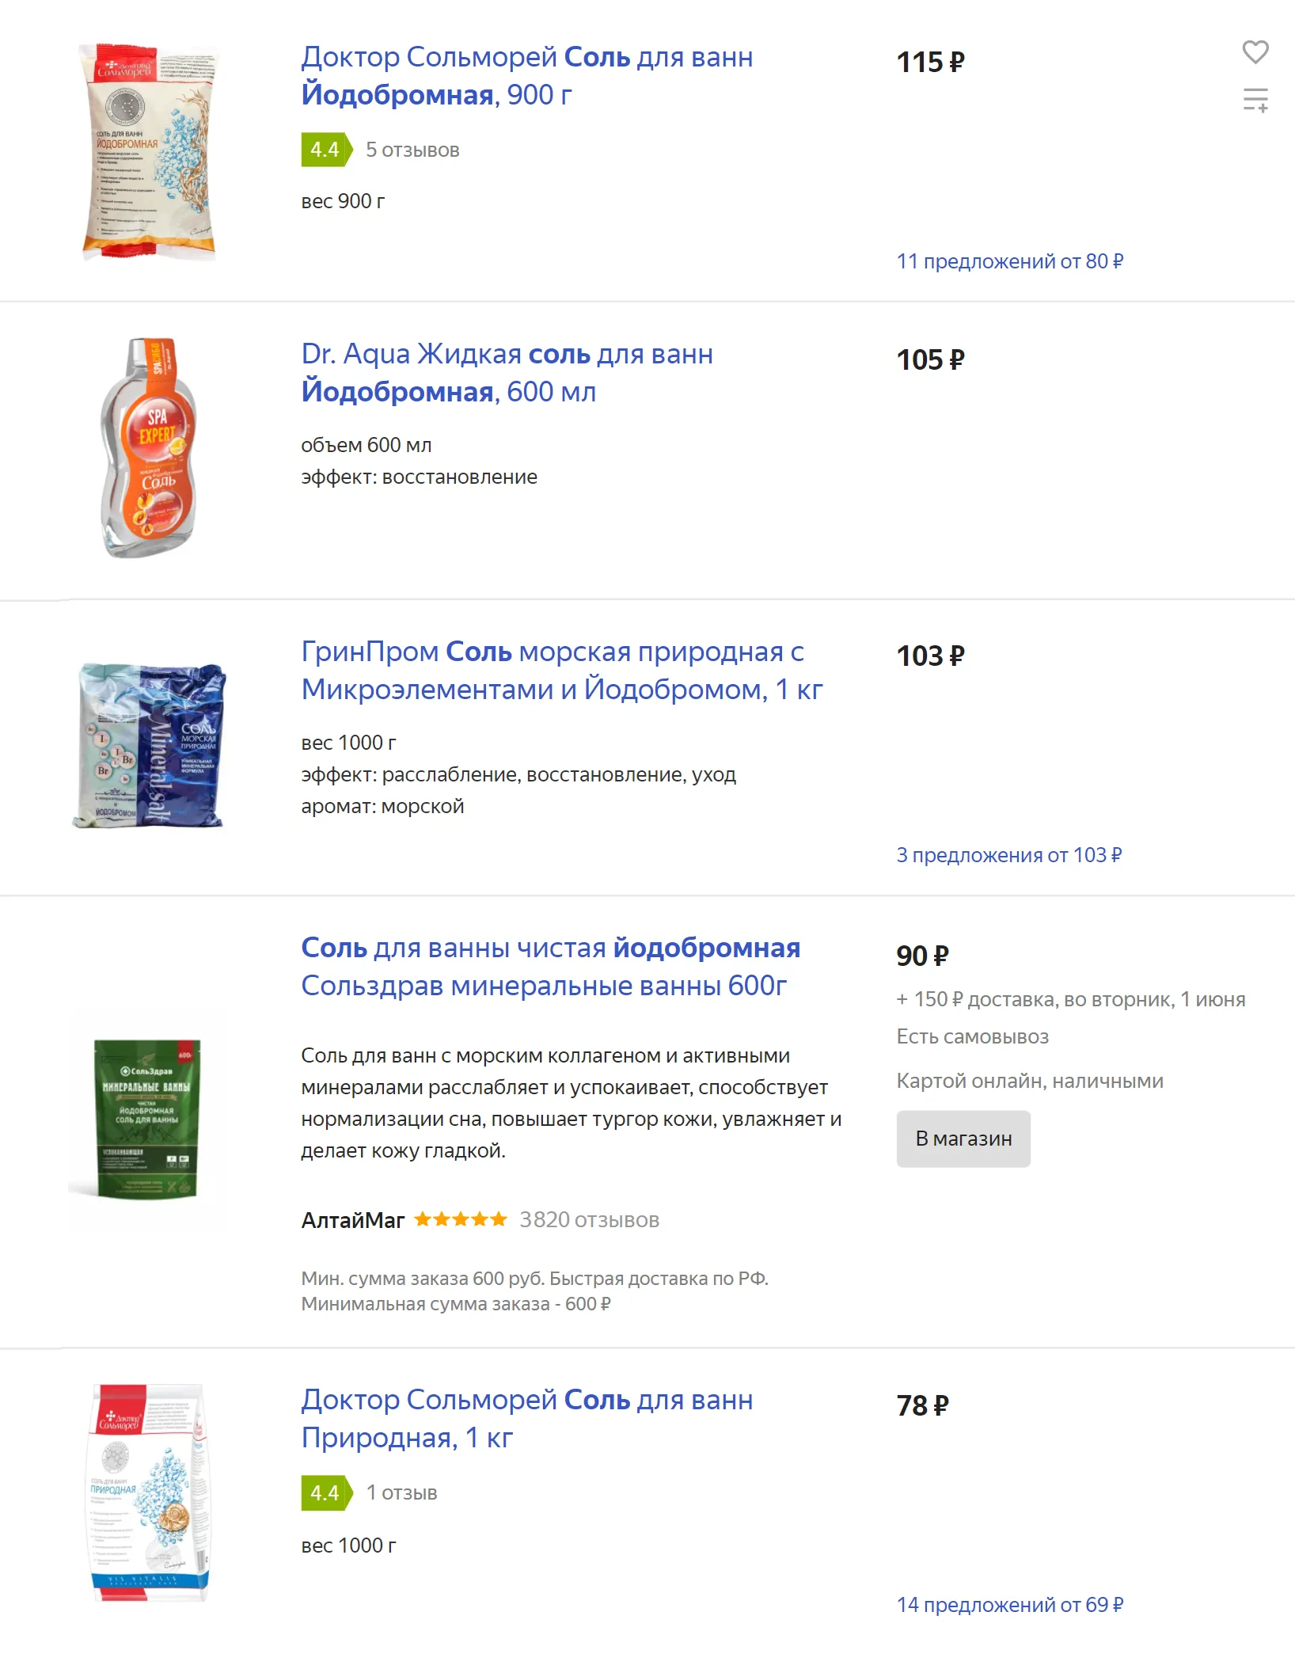Click the blue Mineral Salt package image
The width and height of the screenshot is (1295, 1669).
tap(149, 745)
